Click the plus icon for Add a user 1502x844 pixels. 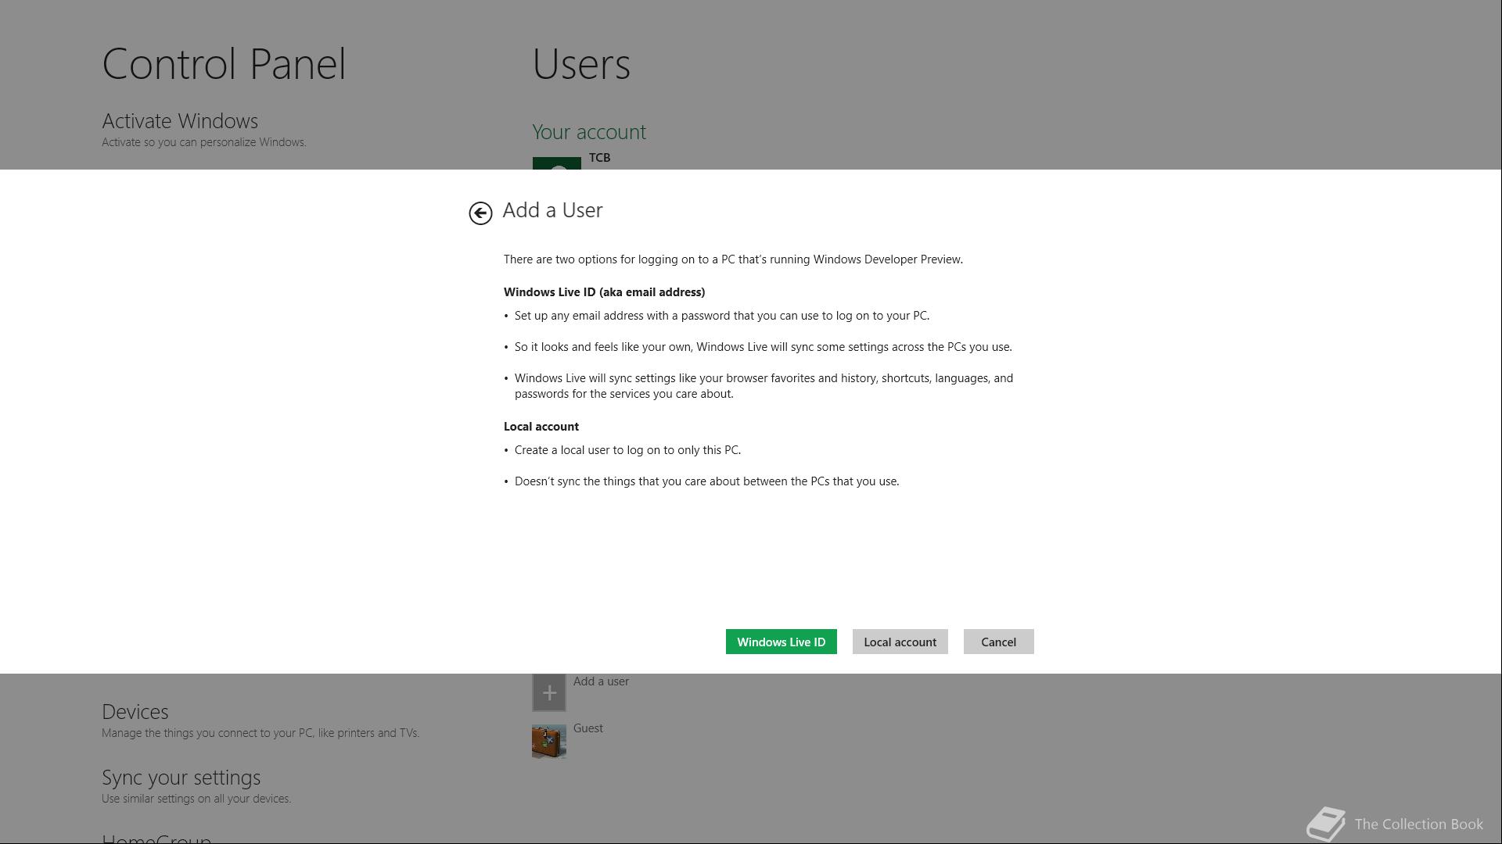(549, 692)
